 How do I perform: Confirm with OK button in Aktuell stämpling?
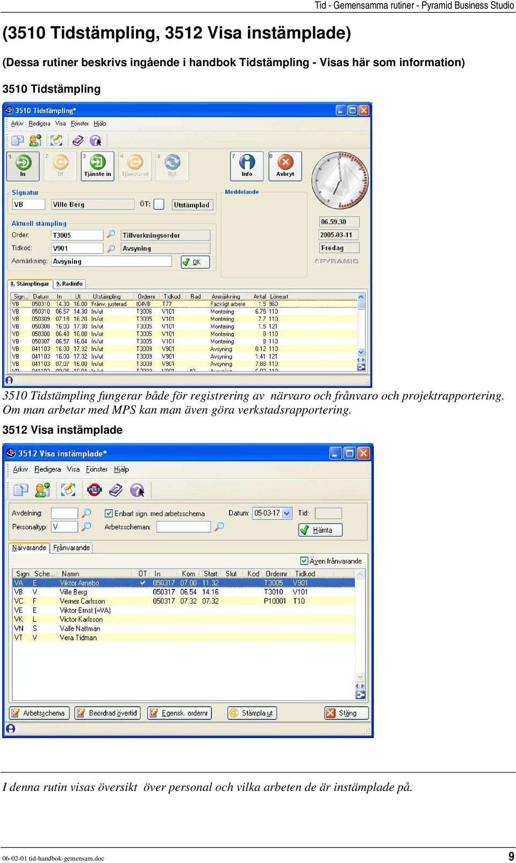pyautogui.click(x=195, y=262)
